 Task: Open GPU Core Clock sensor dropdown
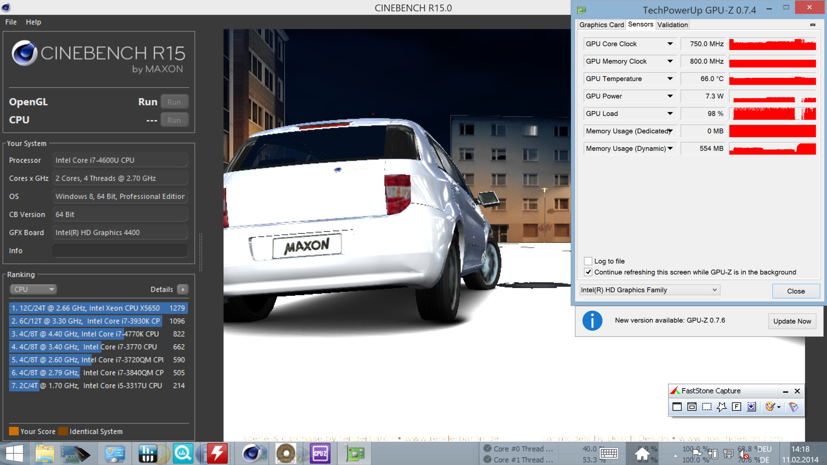click(x=670, y=44)
